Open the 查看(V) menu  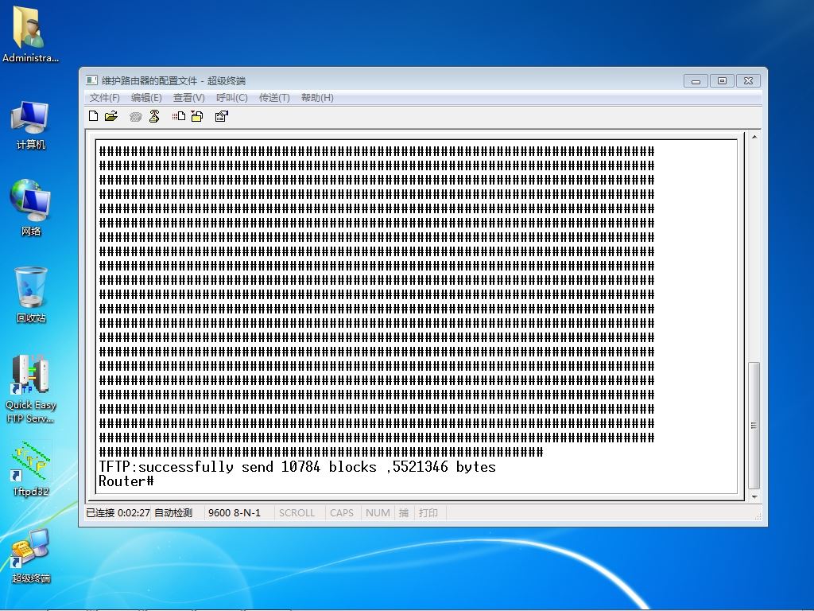coord(189,98)
